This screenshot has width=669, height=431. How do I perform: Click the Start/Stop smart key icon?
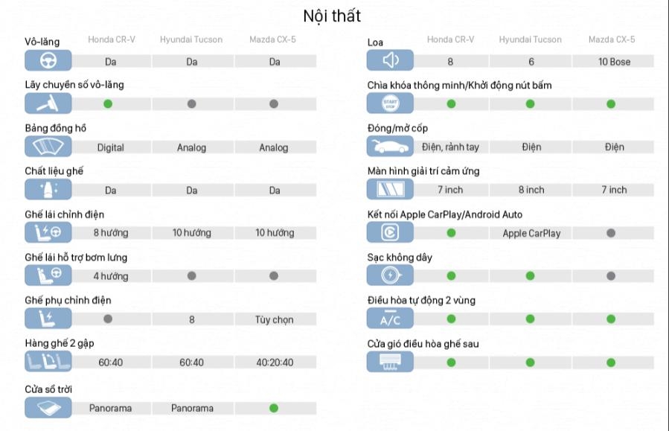pos(391,103)
